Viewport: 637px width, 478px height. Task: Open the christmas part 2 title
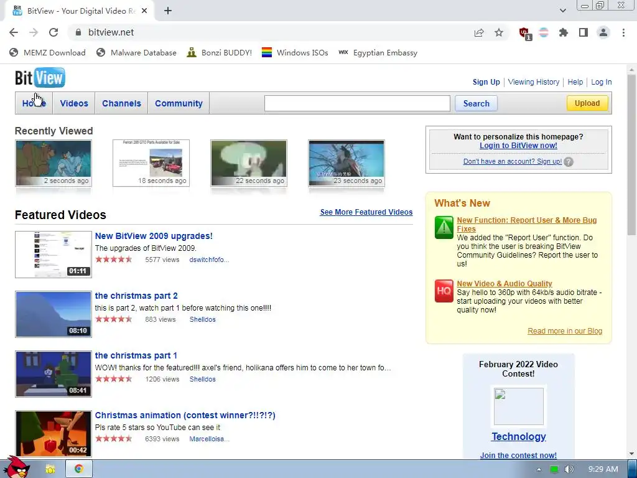pos(136,296)
